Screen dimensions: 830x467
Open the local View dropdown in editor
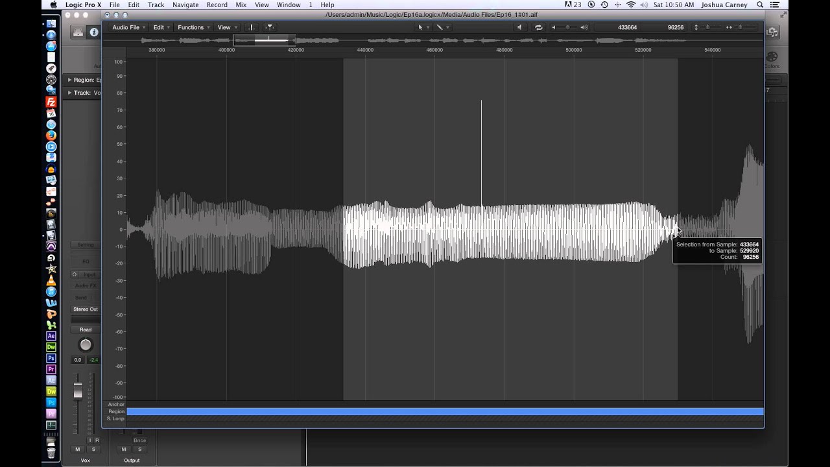227,27
